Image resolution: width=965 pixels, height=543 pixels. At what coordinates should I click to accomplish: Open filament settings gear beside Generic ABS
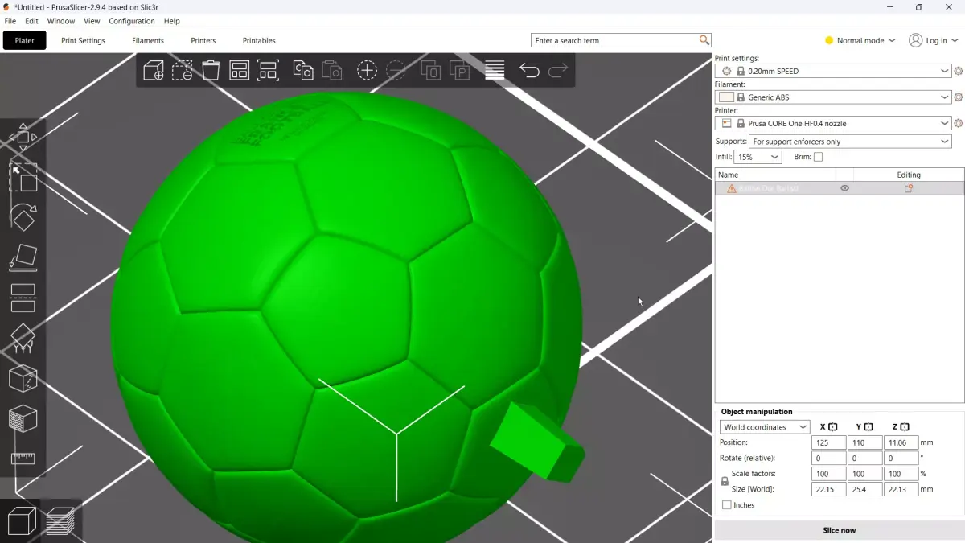pyautogui.click(x=959, y=97)
